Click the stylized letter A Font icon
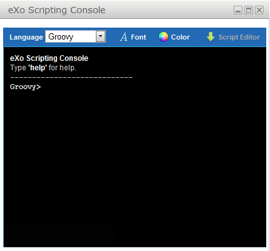270x251 pixels. pyautogui.click(x=123, y=37)
